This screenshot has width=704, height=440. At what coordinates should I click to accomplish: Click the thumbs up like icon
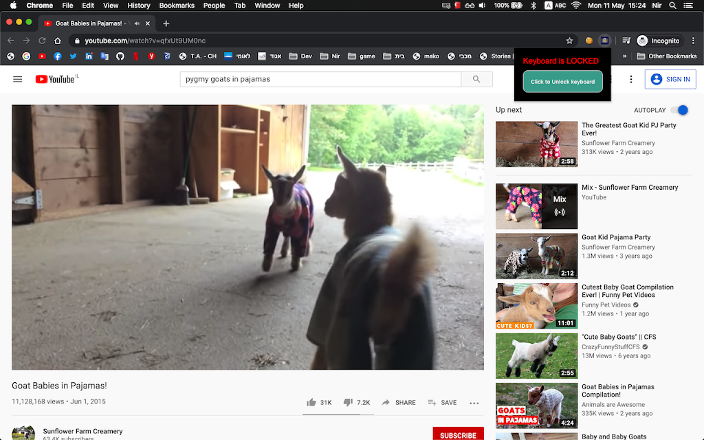(311, 402)
